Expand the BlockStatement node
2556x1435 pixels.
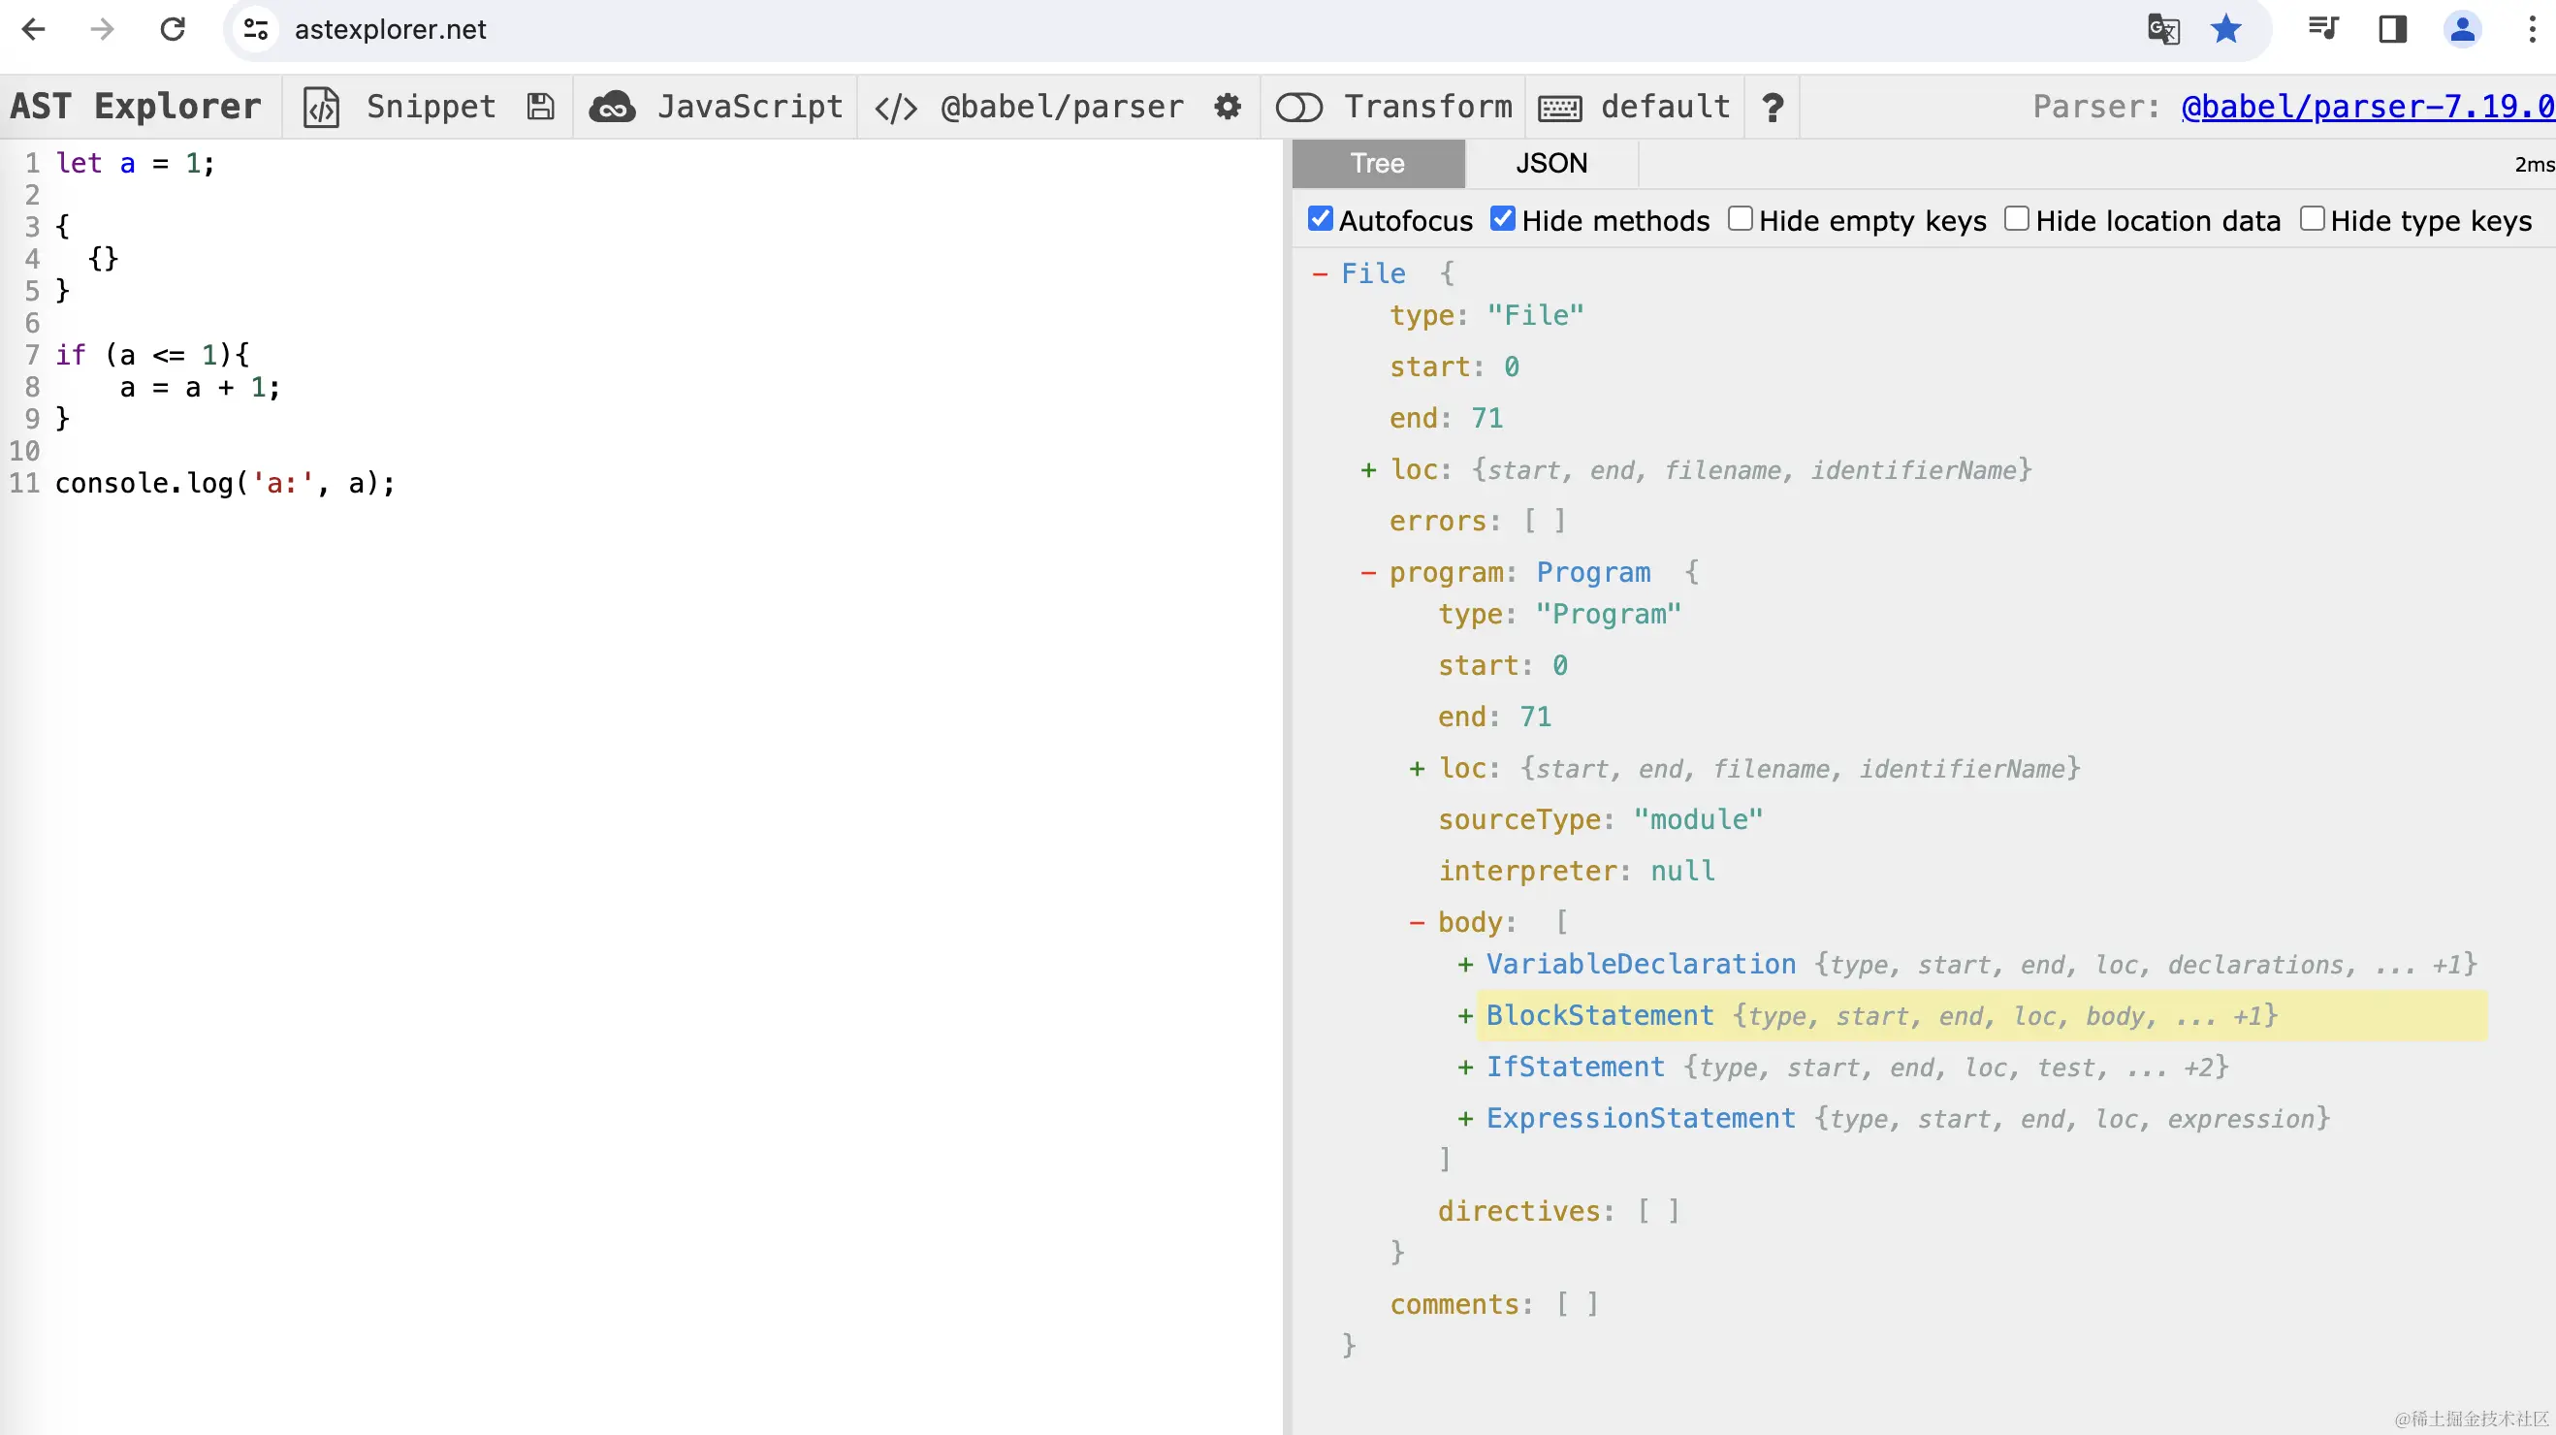point(1464,1016)
